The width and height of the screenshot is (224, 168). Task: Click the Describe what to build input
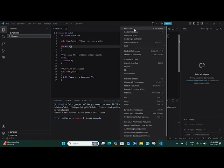pyautogui.click(x=202, y=124)
